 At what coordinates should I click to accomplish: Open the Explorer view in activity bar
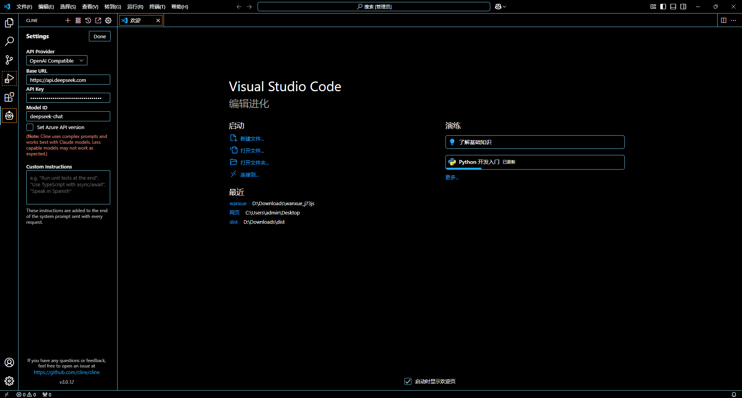[9, 23]
